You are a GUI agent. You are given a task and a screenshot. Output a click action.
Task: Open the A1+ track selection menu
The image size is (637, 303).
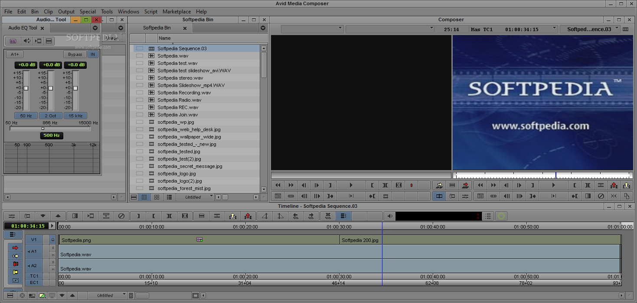pyautogui.click(x=15, y=55)
